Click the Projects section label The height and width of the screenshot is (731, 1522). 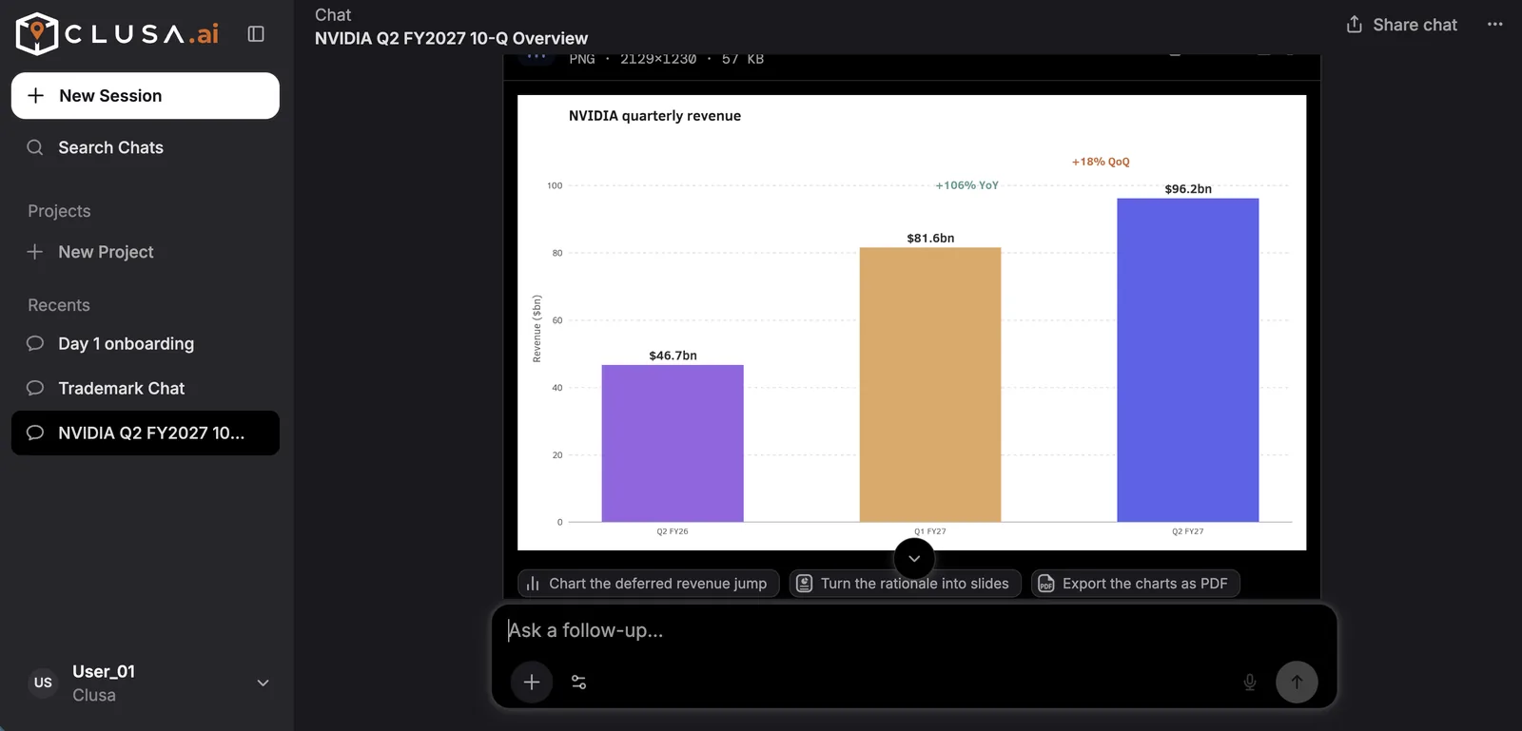click(x=59, y=211)
